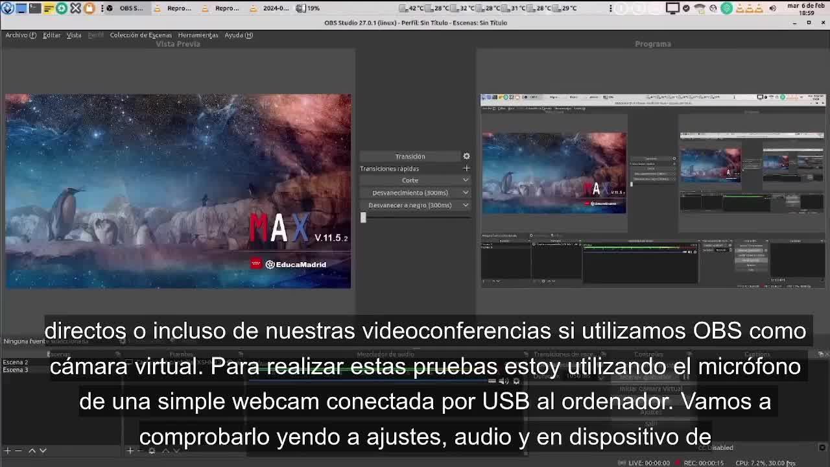
Task: Add a quick transition with plus icon
Action: pos(466,169)
